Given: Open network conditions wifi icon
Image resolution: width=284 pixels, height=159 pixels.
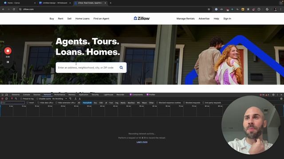Looking at the screenshot, I should [70, 99].
